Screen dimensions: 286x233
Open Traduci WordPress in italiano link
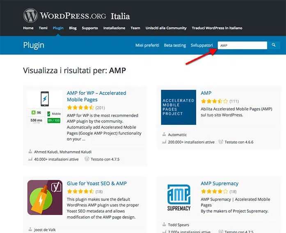217,28
